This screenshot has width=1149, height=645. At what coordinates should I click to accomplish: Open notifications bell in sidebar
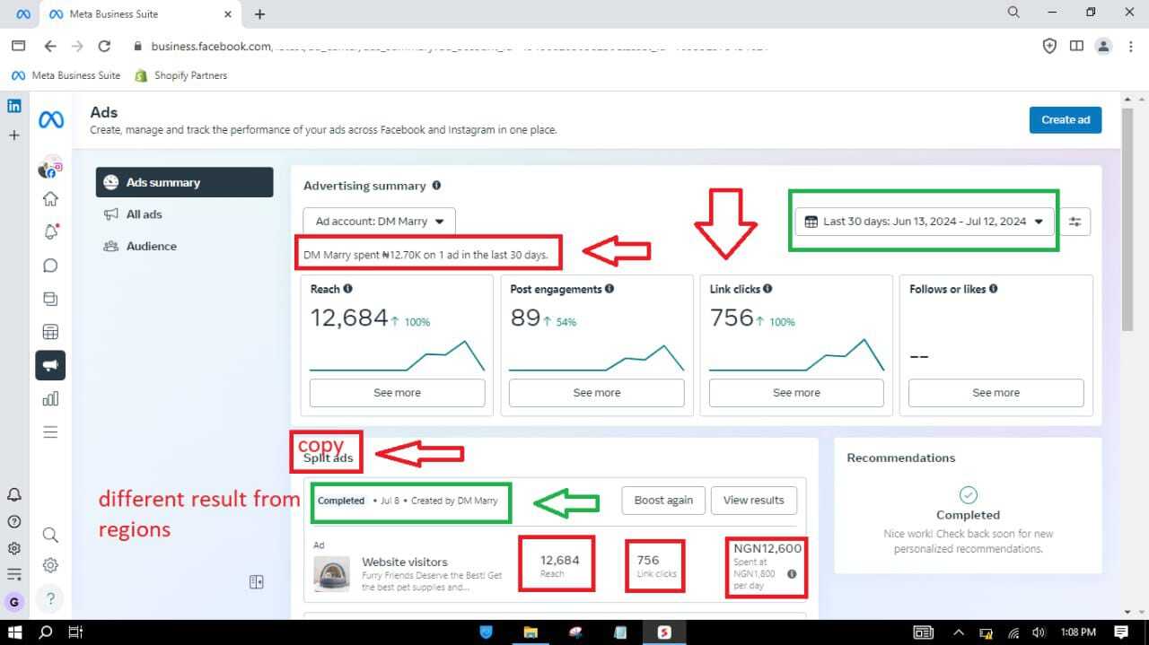click(50, 231)
